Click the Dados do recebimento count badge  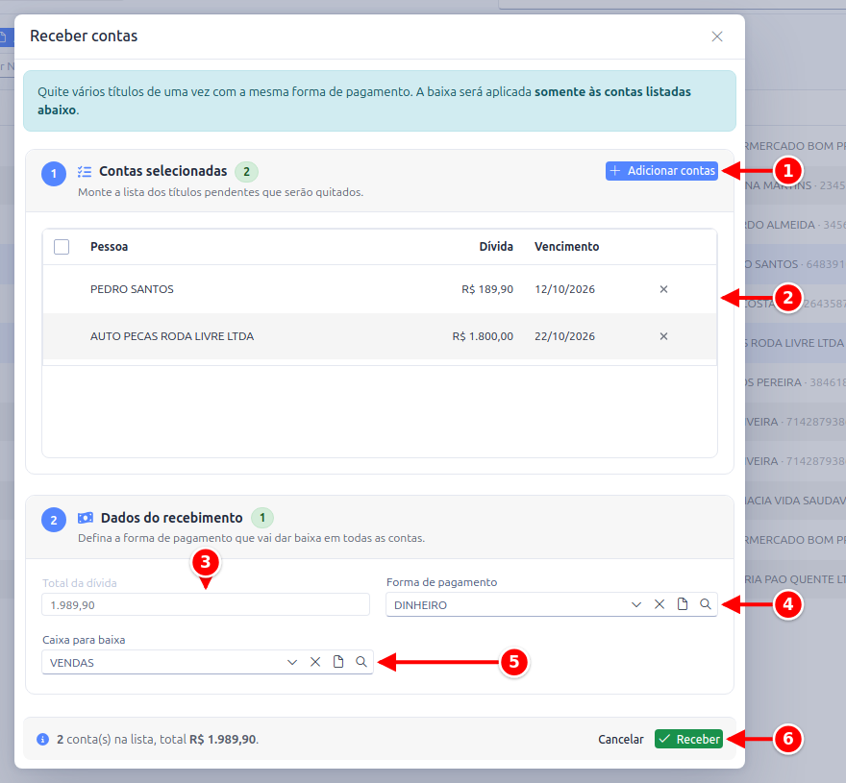262,518
